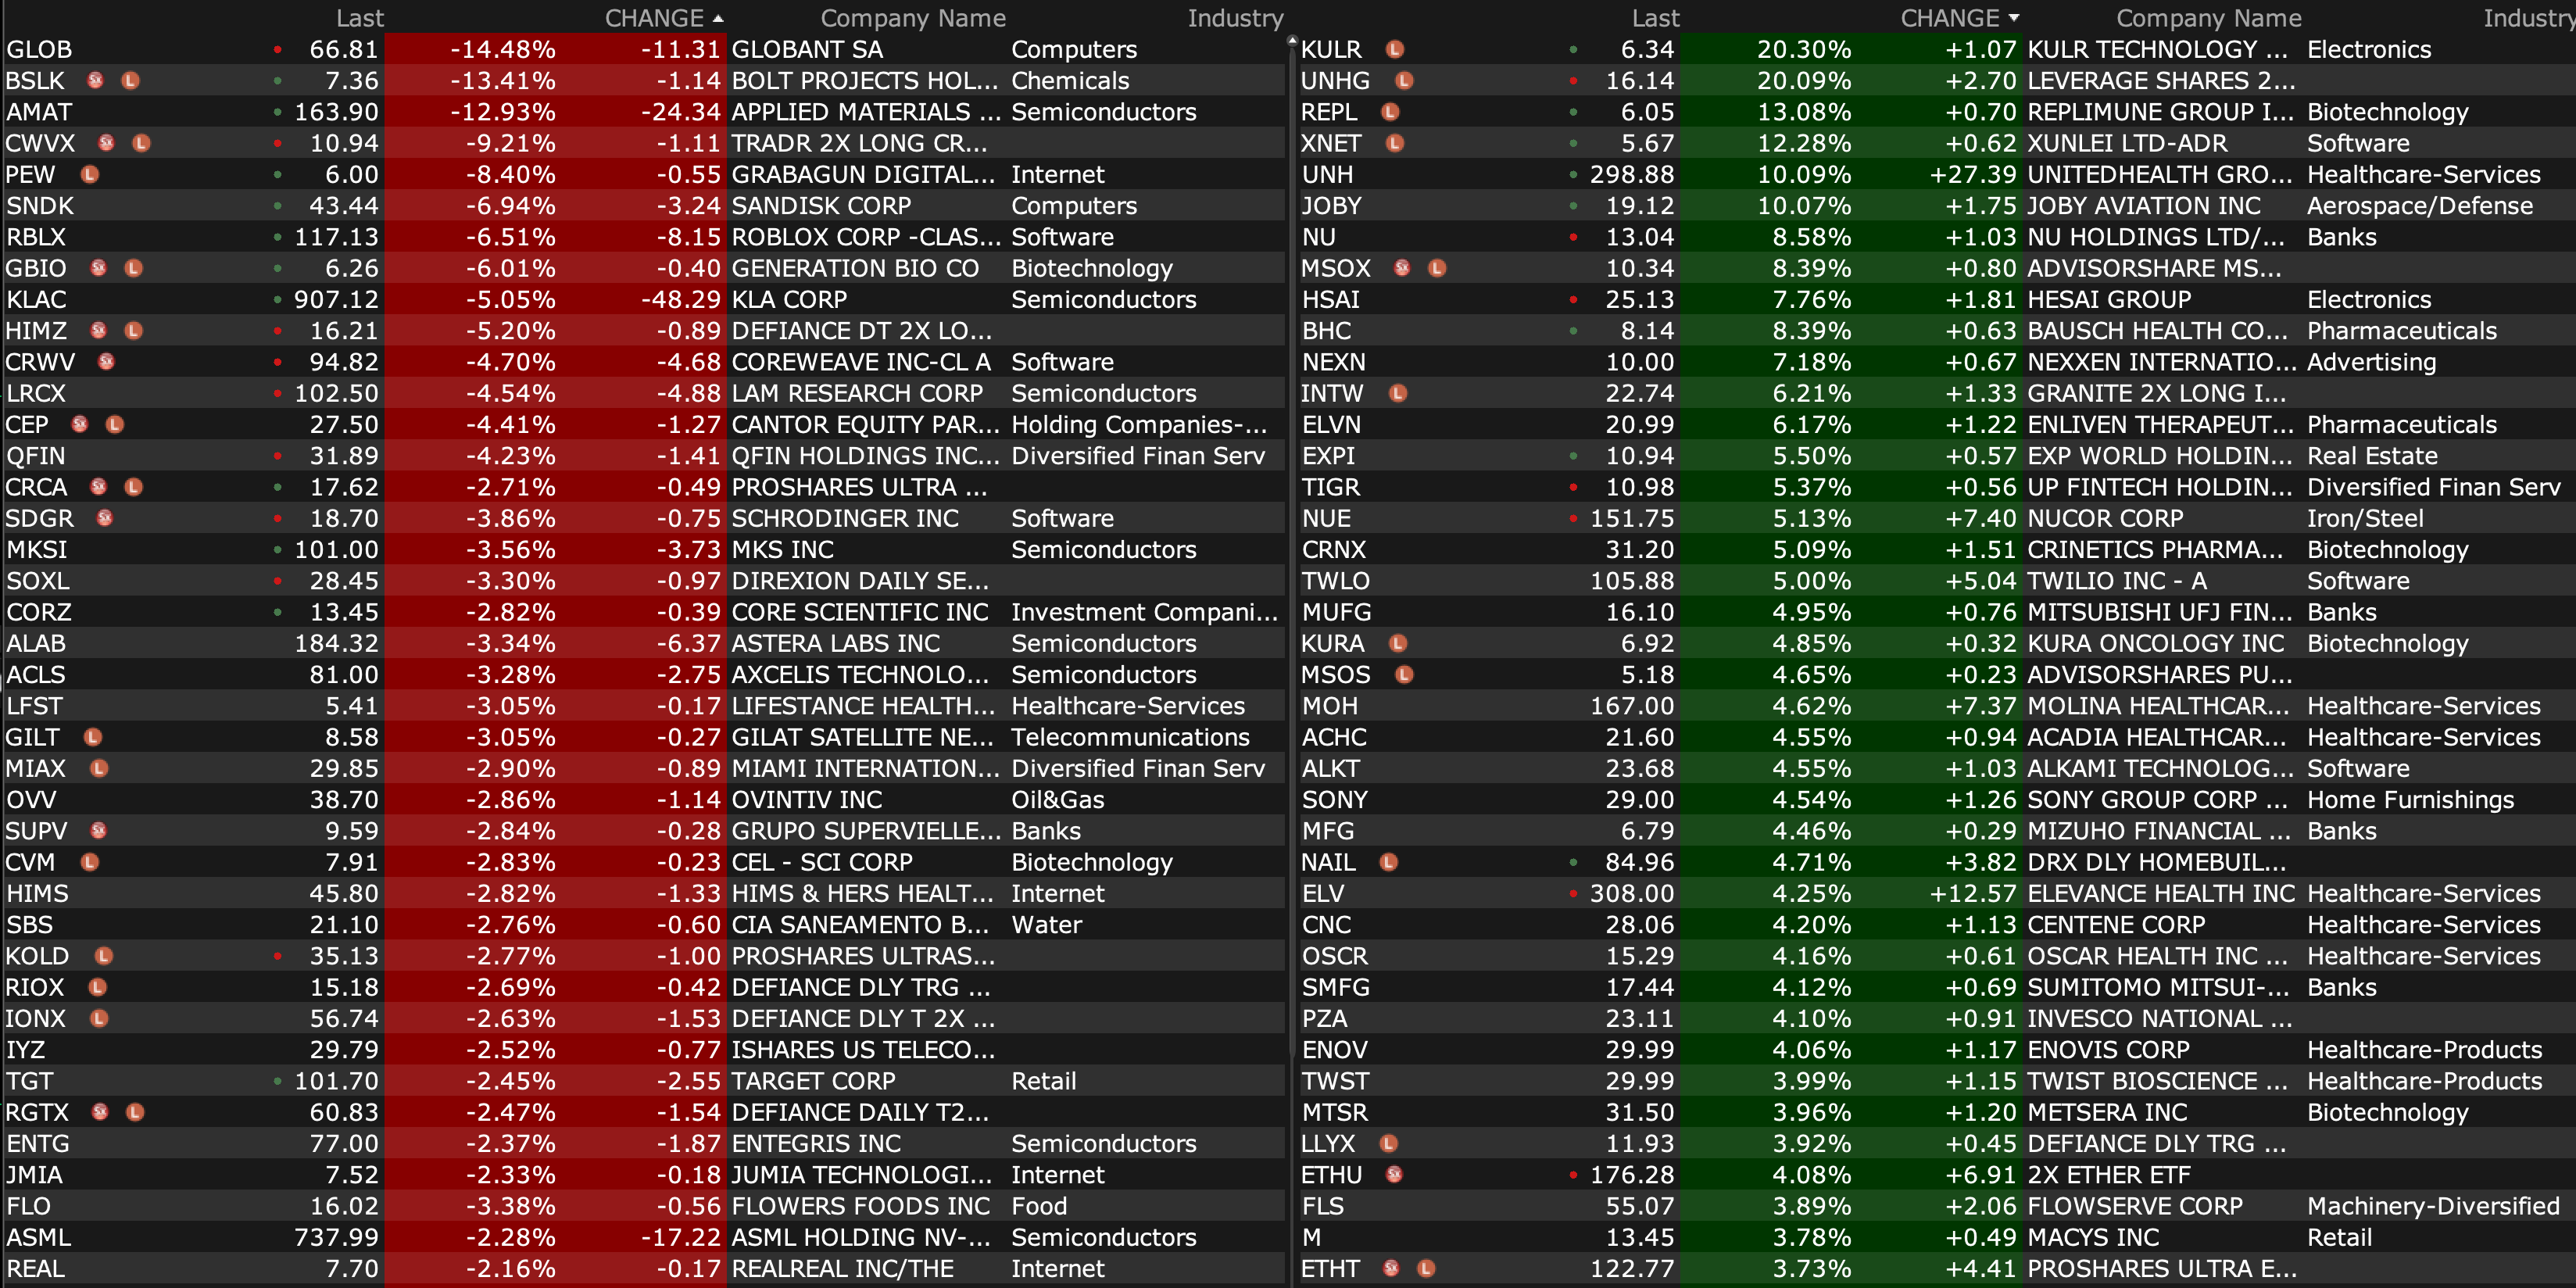Viewport: 2576px width, 1288px height.
Task: Click the L badge beside INTW ticker
Action: tap(1398, 393)
